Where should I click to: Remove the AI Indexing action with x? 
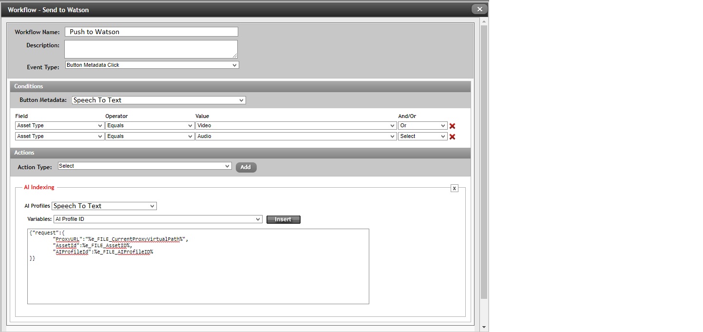point(454,188)
